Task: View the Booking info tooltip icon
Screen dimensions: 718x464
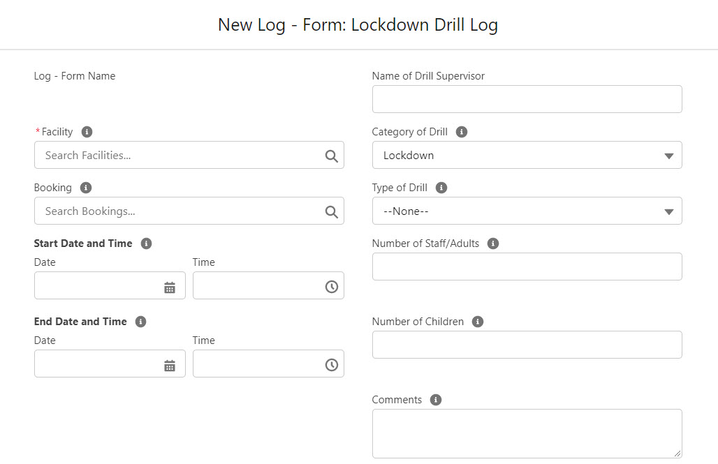Action: pyautogui.click(x=85, y=187)
